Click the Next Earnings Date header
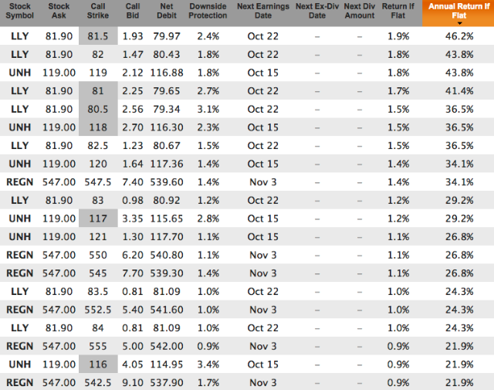 point(263,11)
